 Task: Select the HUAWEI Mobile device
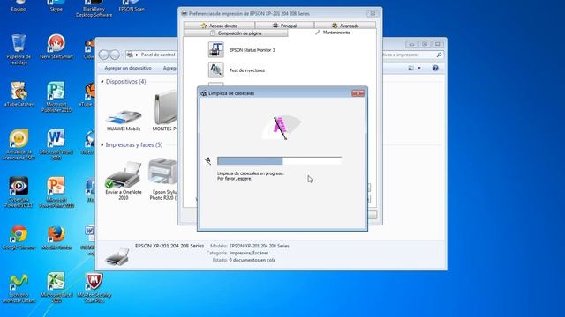click(x=124, y=120)
